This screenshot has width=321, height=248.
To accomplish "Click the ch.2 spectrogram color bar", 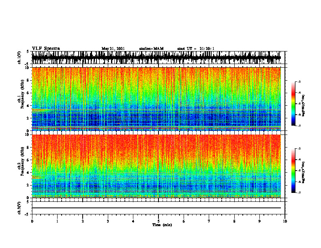I will [293, 171].
